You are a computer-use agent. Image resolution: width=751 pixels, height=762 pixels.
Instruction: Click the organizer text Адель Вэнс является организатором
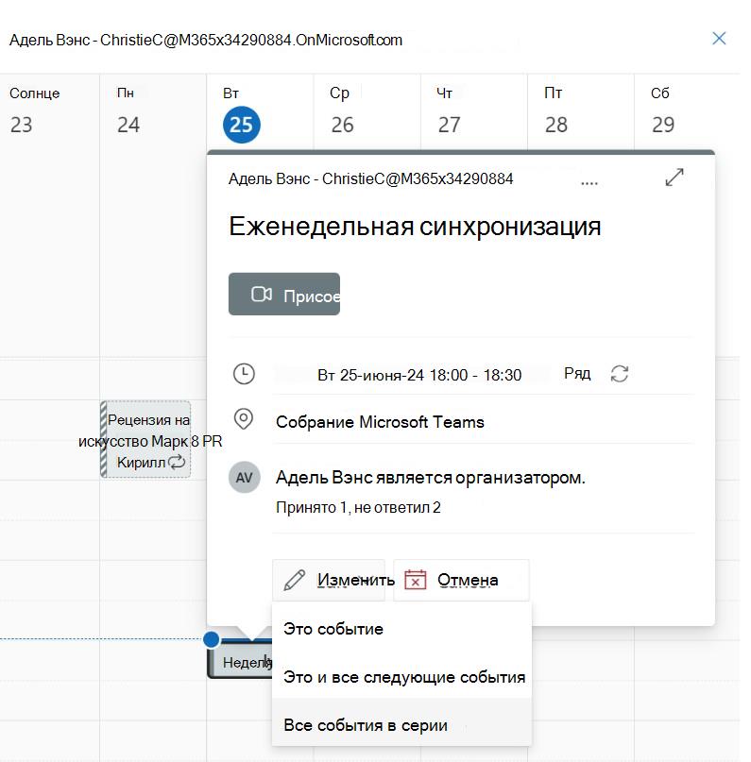point(430,478)
